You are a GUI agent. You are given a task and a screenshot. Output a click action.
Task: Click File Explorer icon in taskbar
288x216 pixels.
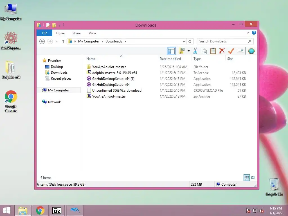[23, 210]
